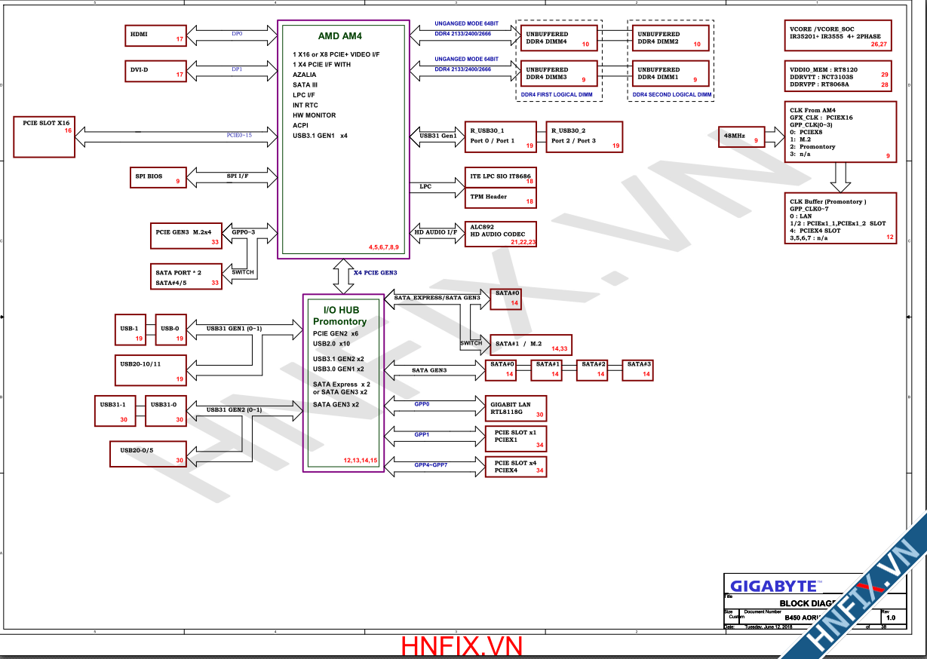Screen dimensions: 927x659
Task: Select the SPI BIOS block
Action: pyautogui.click(x=156, y=177)
